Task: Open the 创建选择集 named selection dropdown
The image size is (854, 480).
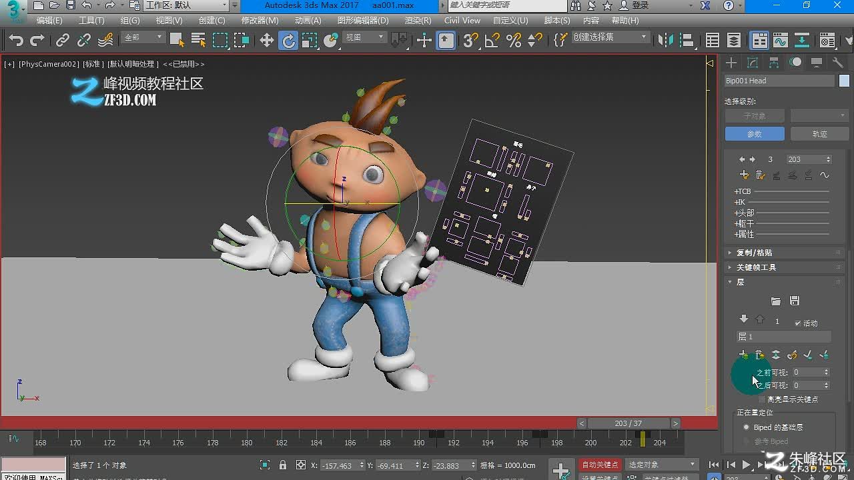Action: 610,38
